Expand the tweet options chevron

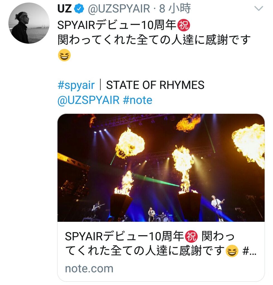[259, 8]
